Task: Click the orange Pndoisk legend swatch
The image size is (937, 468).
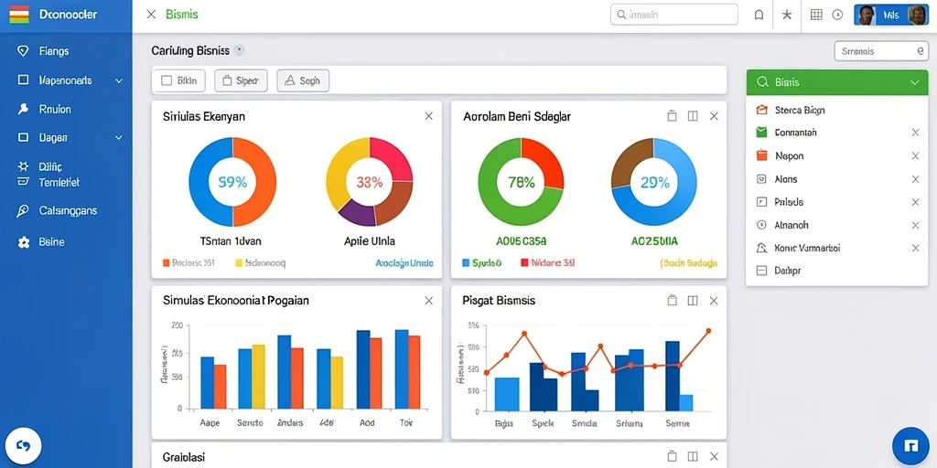Action: click(167, 262)
